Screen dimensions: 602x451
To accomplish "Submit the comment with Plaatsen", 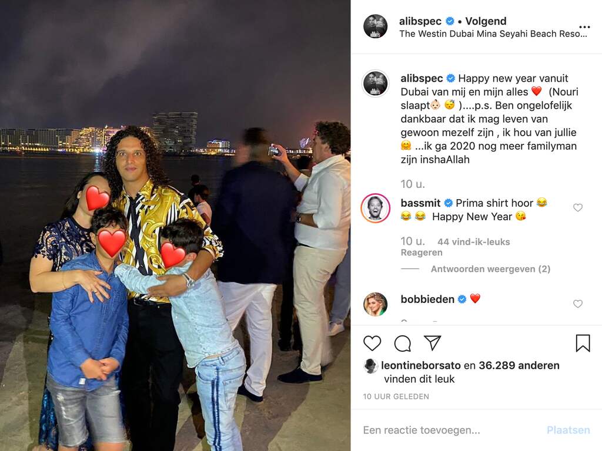I will [568, 430].
